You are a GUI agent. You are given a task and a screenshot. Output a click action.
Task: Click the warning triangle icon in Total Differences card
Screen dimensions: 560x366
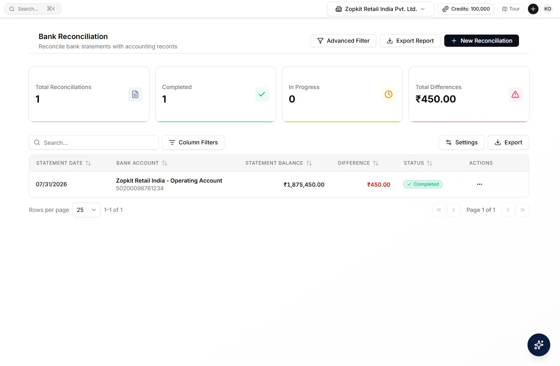(x=515, y=94)
